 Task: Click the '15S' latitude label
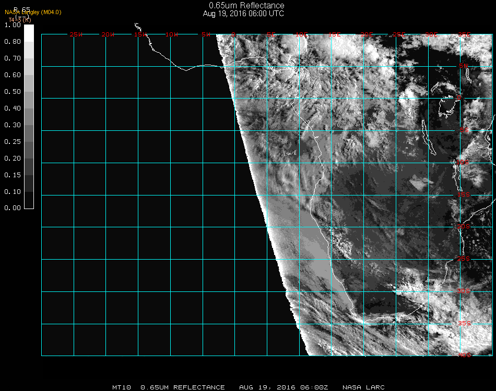464,194
